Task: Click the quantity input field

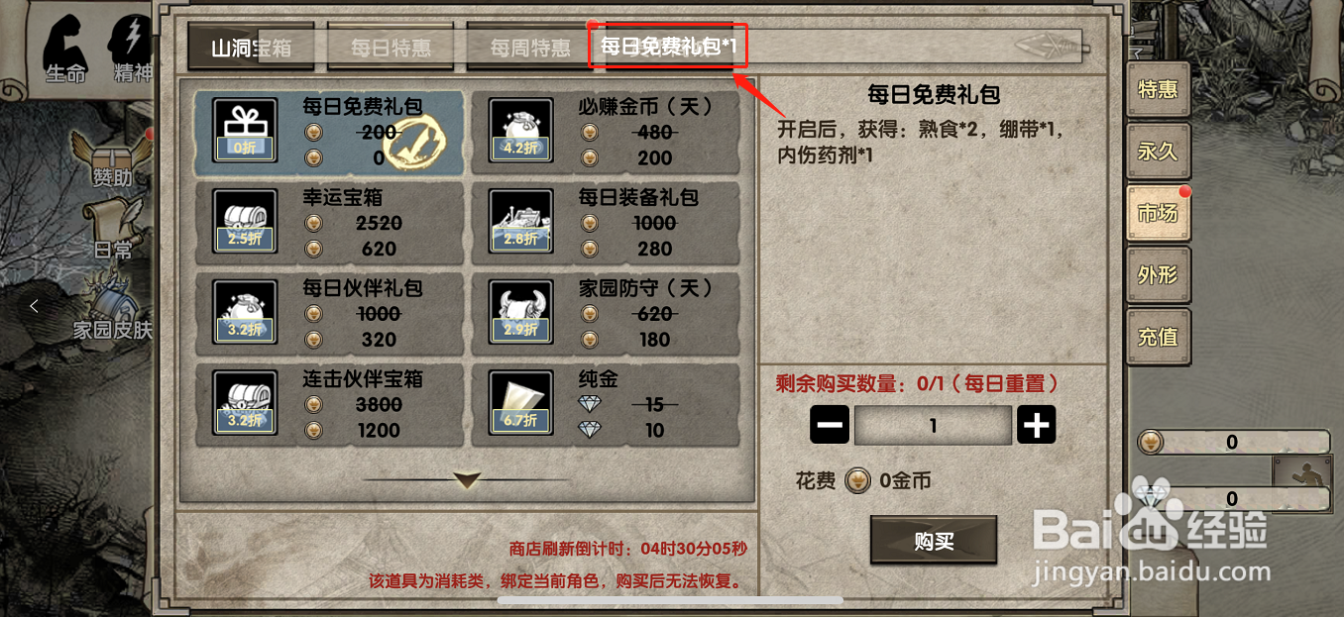Action: [933, 426]
